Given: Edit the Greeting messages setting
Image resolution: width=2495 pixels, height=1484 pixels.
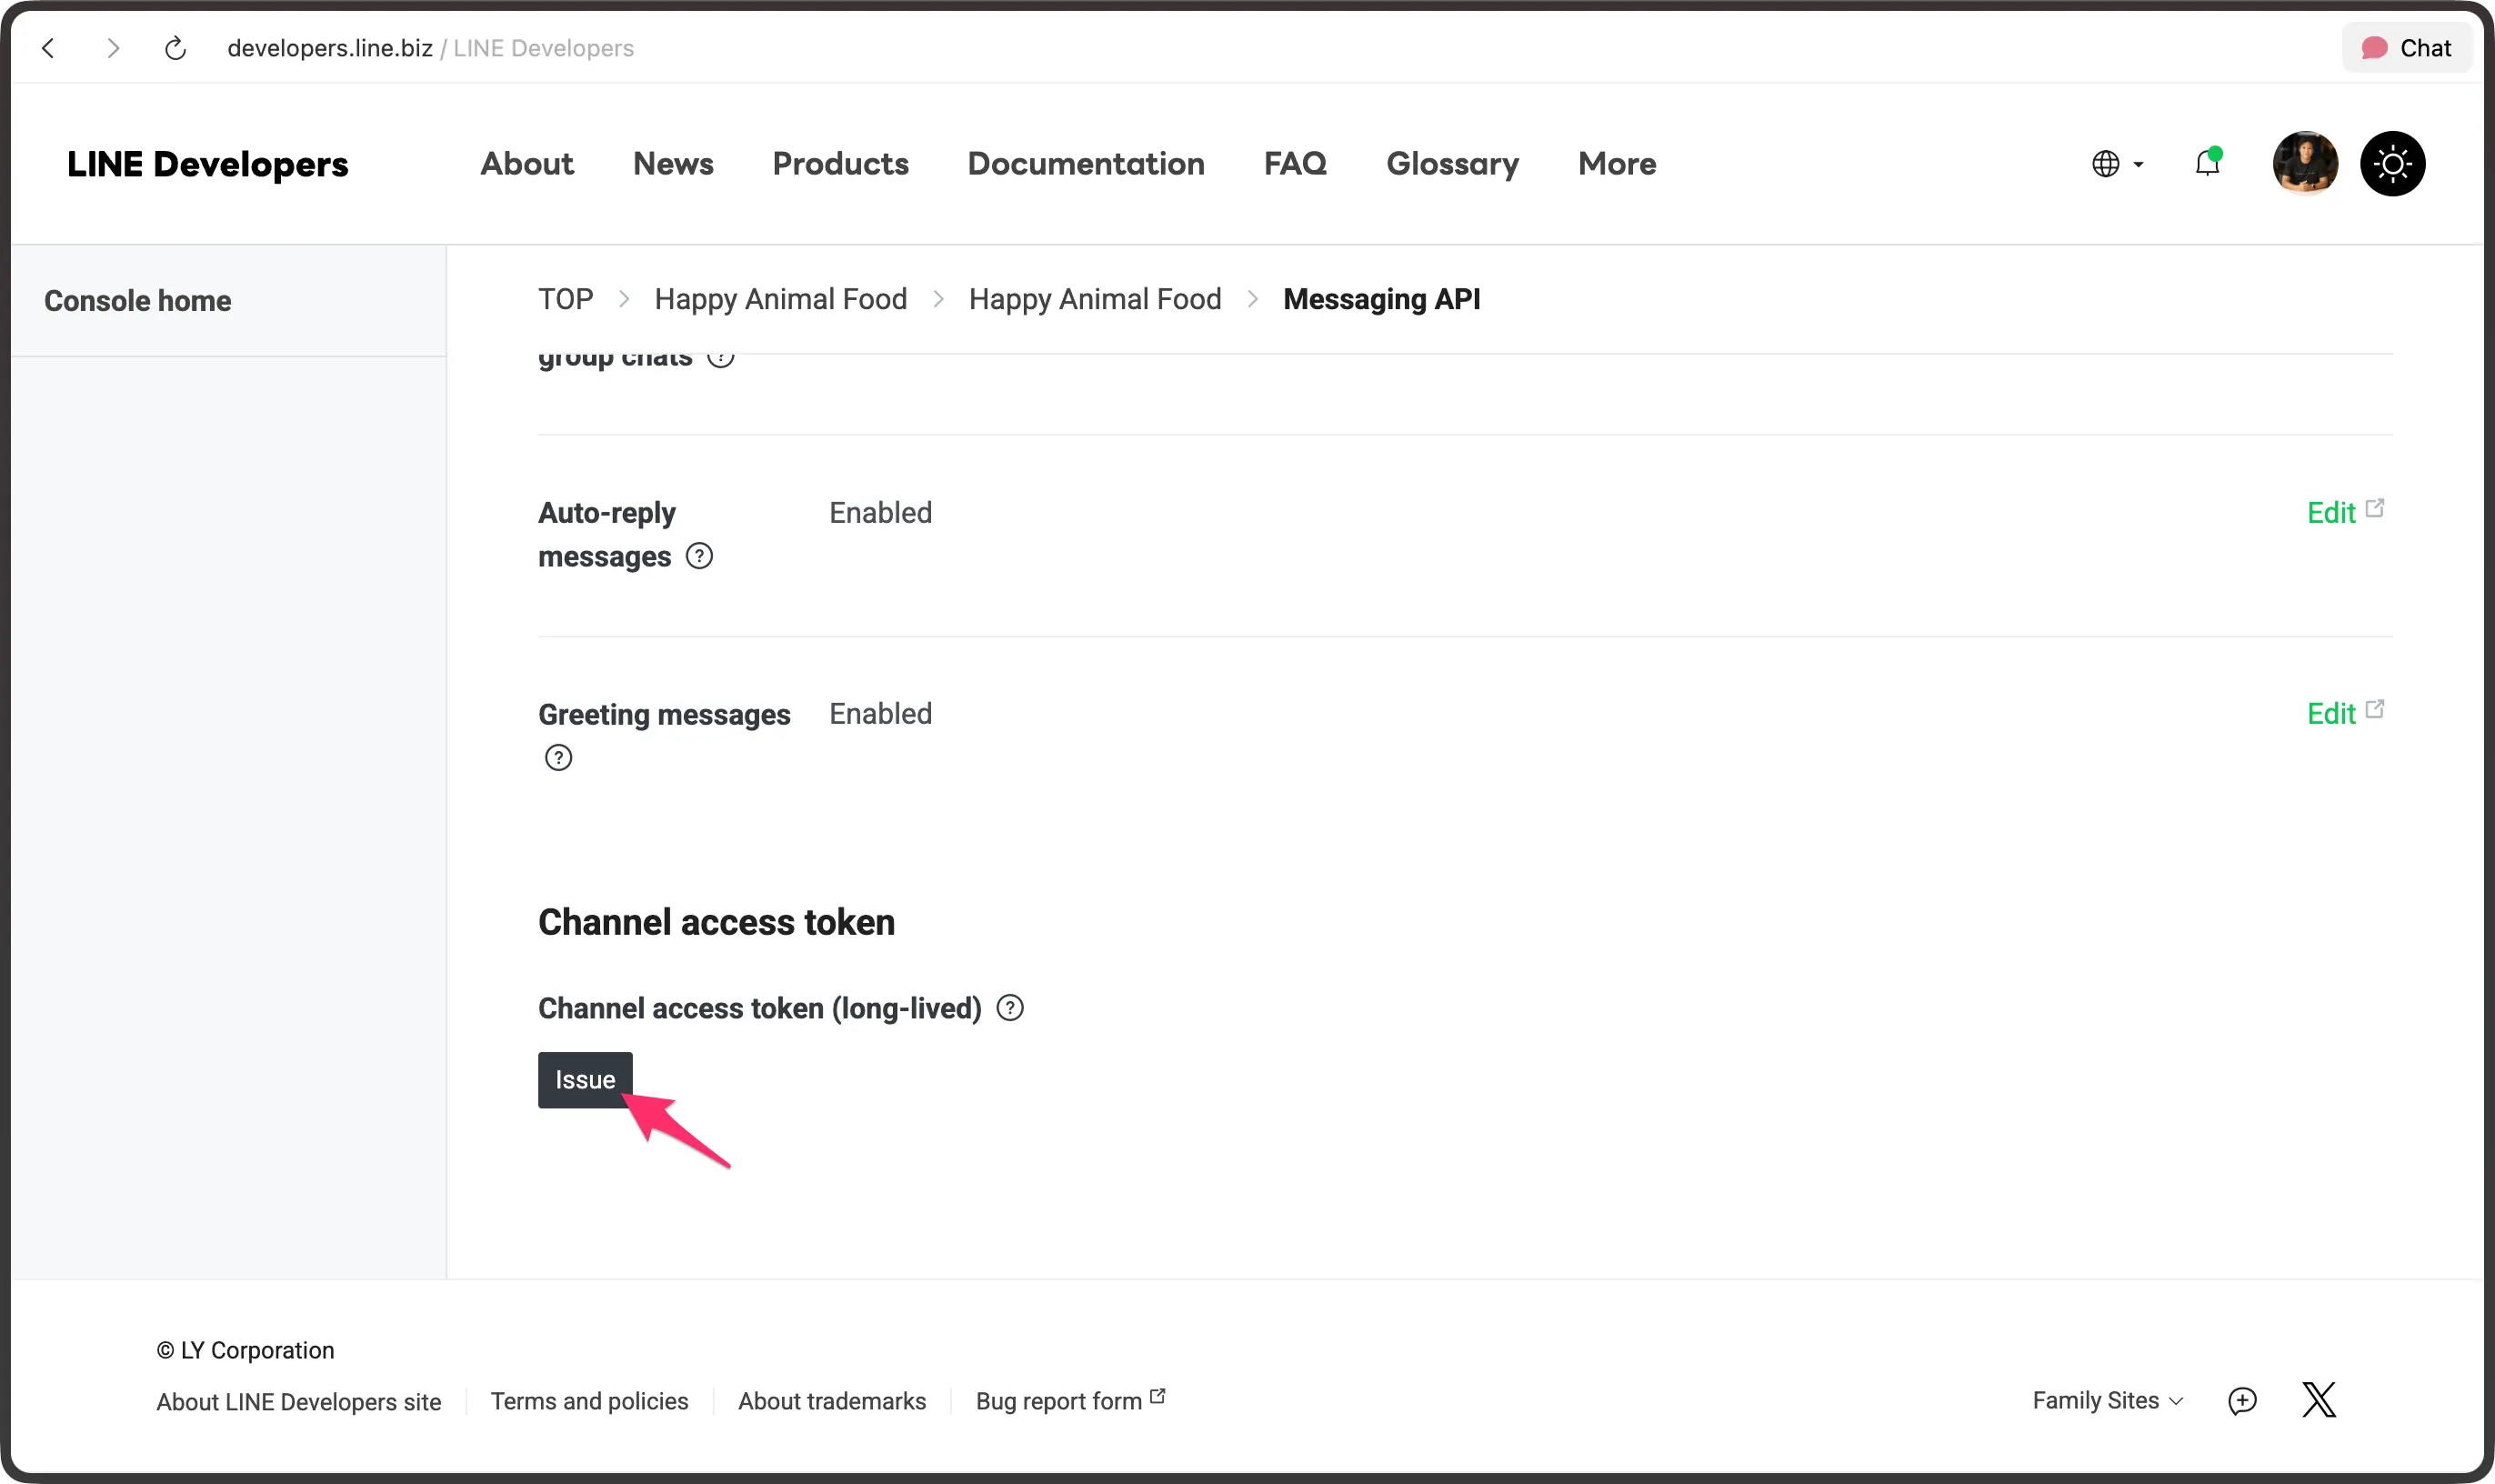Looking at the screenshot, I should [2333, 713].
